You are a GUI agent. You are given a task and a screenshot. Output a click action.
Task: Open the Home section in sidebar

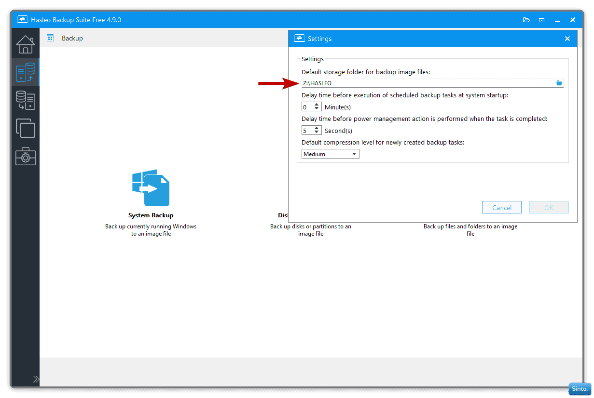point(26,44)
